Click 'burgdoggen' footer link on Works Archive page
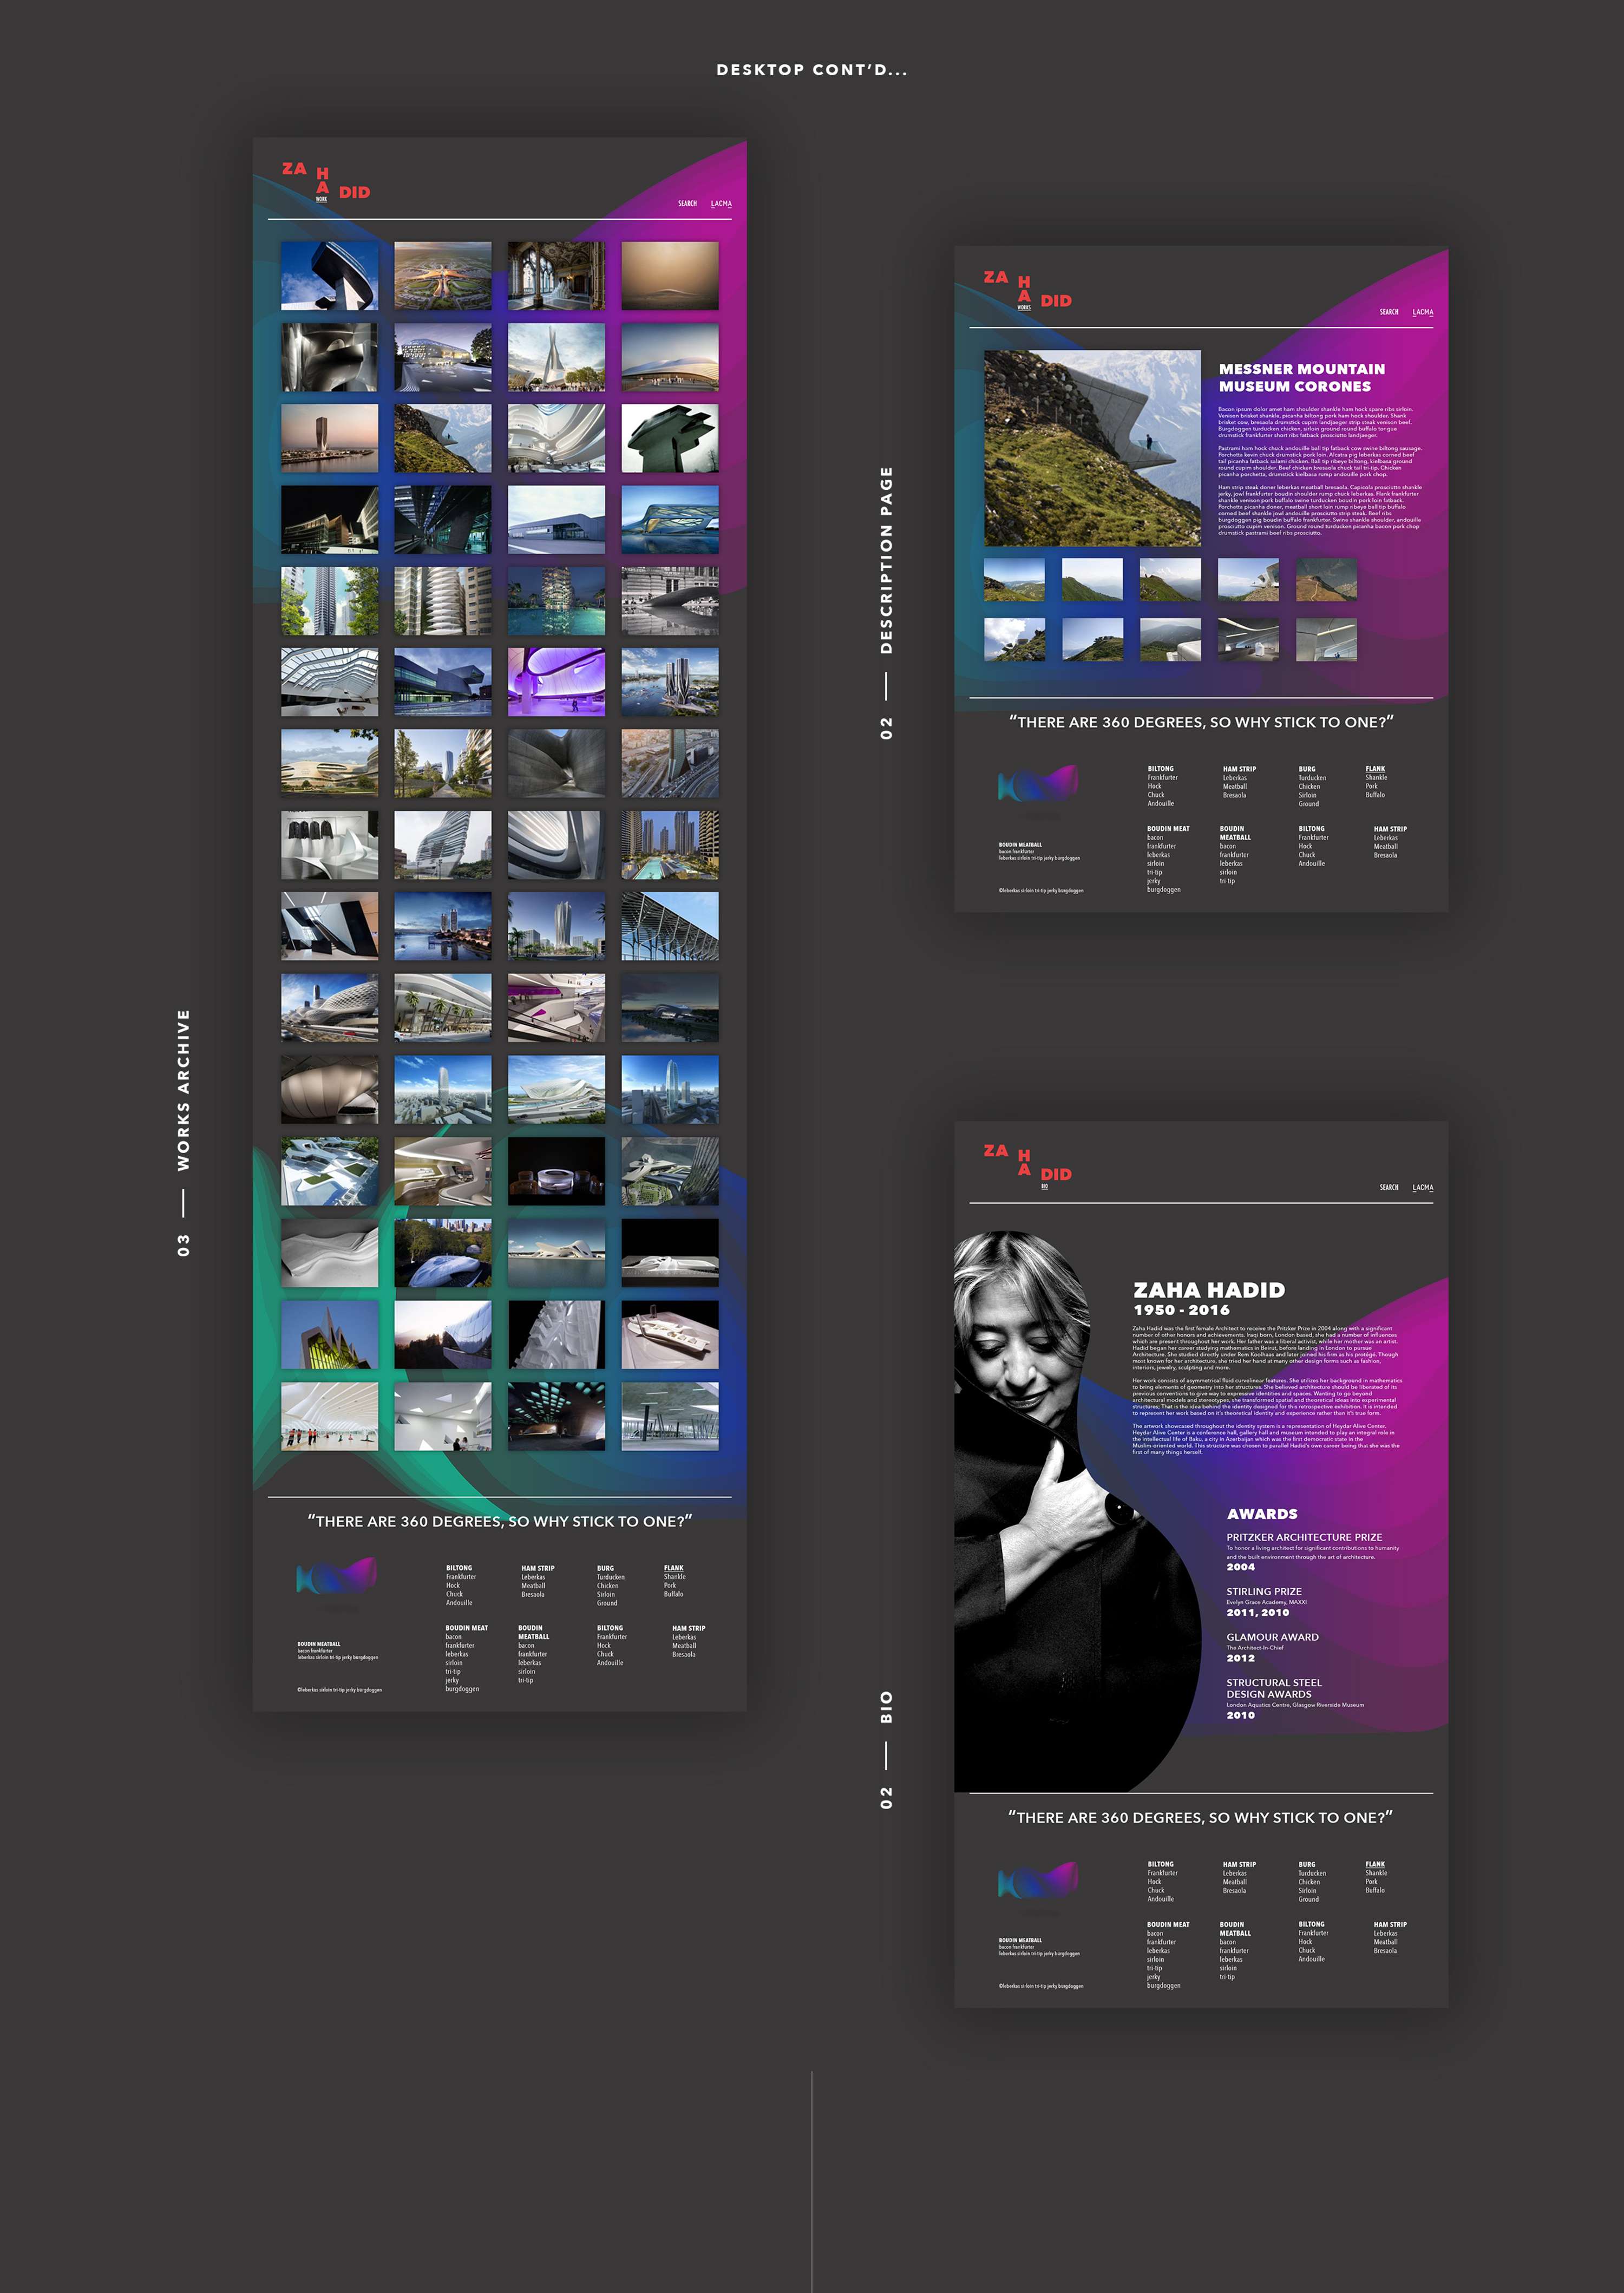Screen dimensions: 1624x2293 [x=462, y=1689]
